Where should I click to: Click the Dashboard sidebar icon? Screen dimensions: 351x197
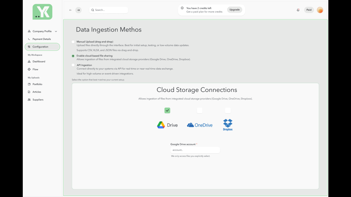pos(29,62)
